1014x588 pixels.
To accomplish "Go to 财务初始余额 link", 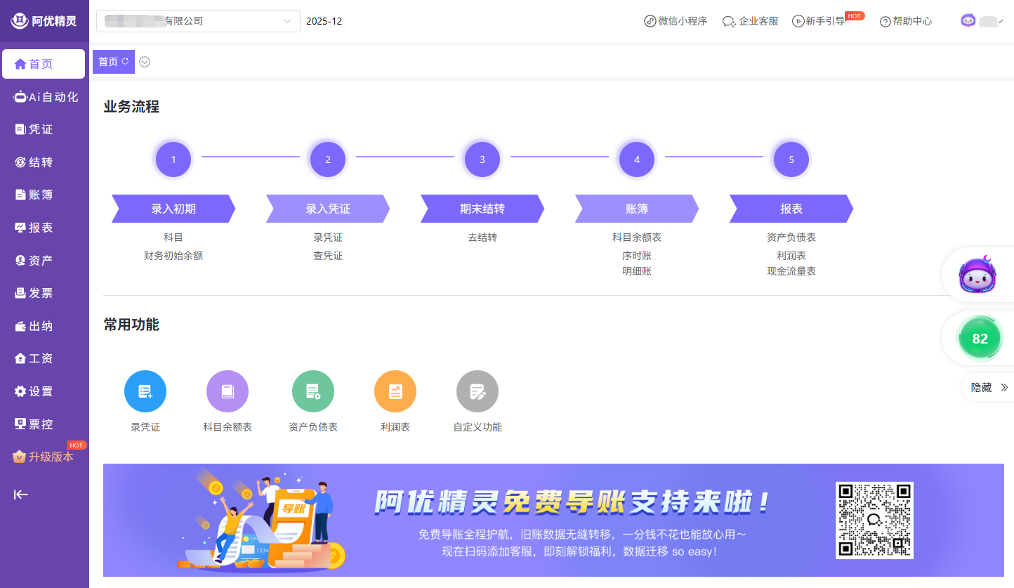I will (x=173, y=256).
